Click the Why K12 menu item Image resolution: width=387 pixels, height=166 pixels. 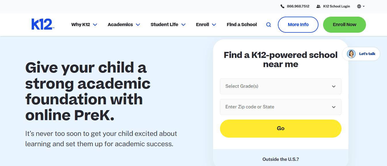[81, 25]
